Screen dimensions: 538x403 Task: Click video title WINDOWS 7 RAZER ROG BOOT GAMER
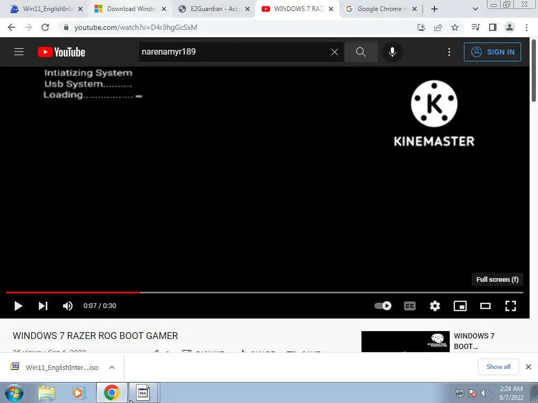(x=96, y=336)
